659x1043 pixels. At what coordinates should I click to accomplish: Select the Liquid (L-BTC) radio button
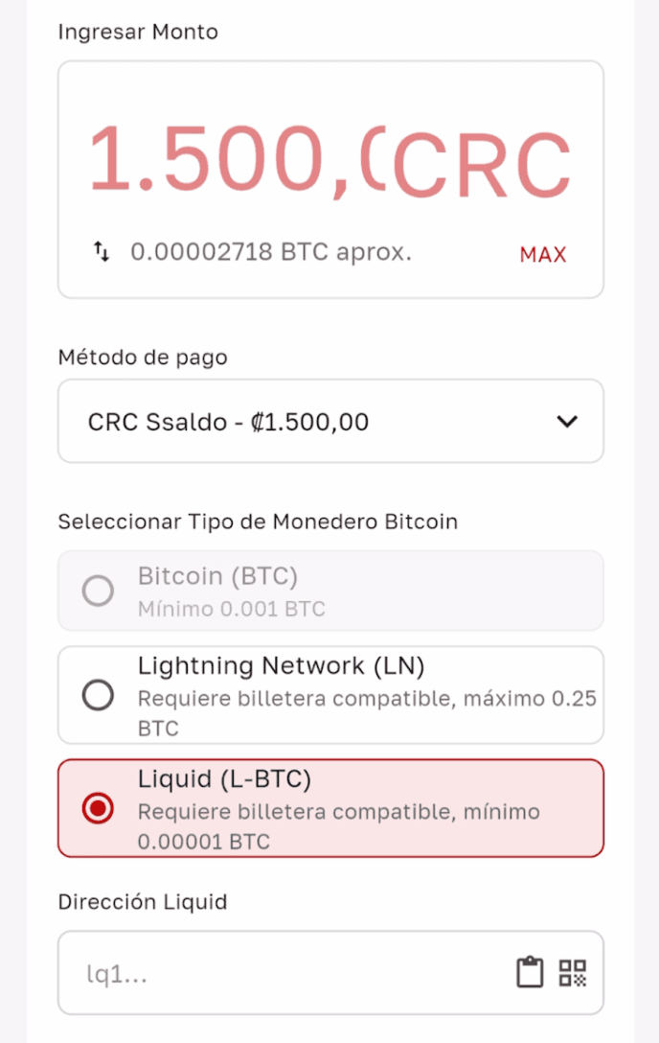[98, 809]
